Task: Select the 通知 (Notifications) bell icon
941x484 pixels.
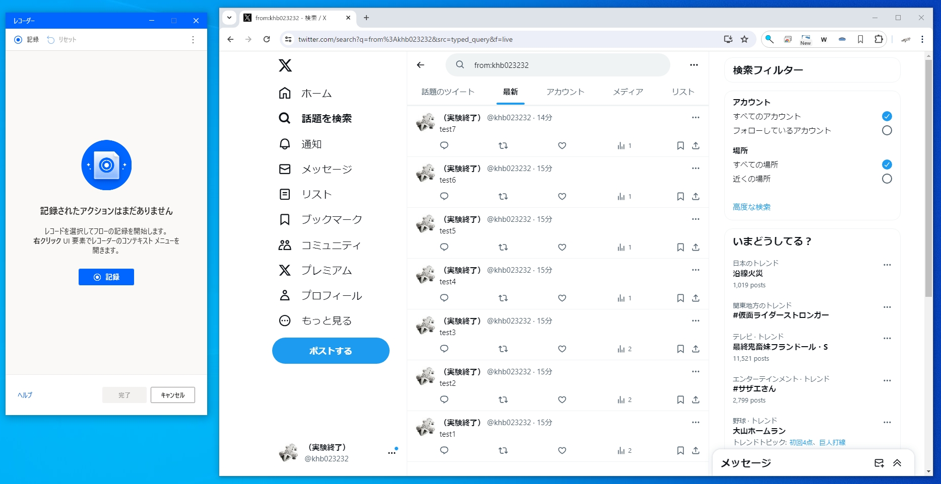Action: pyautogui.click(x=285, y=144)
